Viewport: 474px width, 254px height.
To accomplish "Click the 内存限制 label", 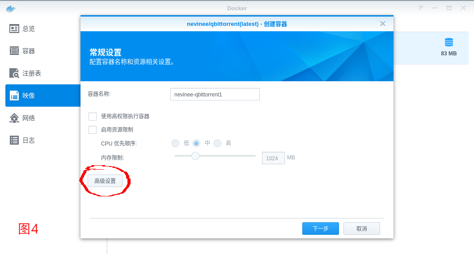I will click(112, 158).
